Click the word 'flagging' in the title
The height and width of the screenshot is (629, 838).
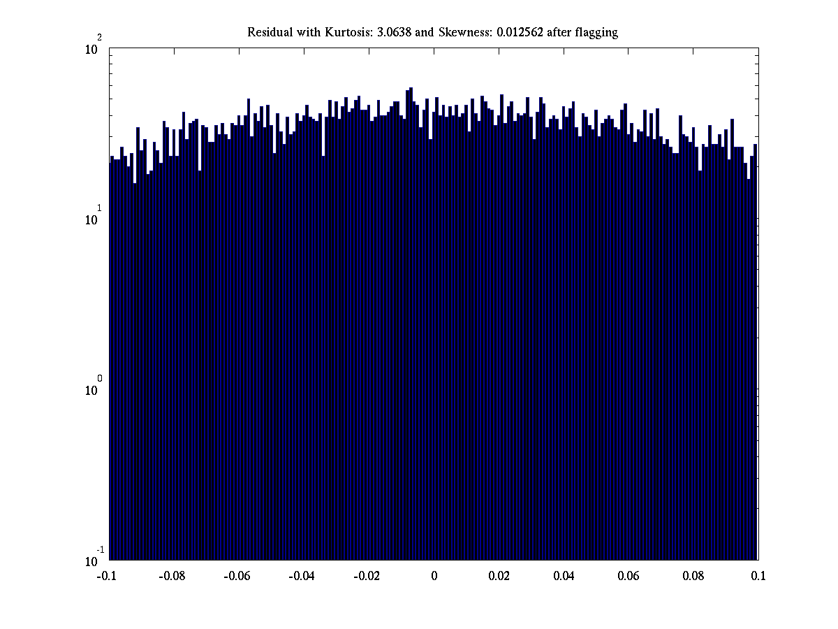coord(597,32)
